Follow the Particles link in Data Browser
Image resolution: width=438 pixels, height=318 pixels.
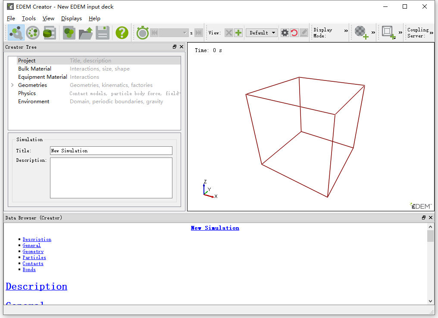[x=34, y=257]
